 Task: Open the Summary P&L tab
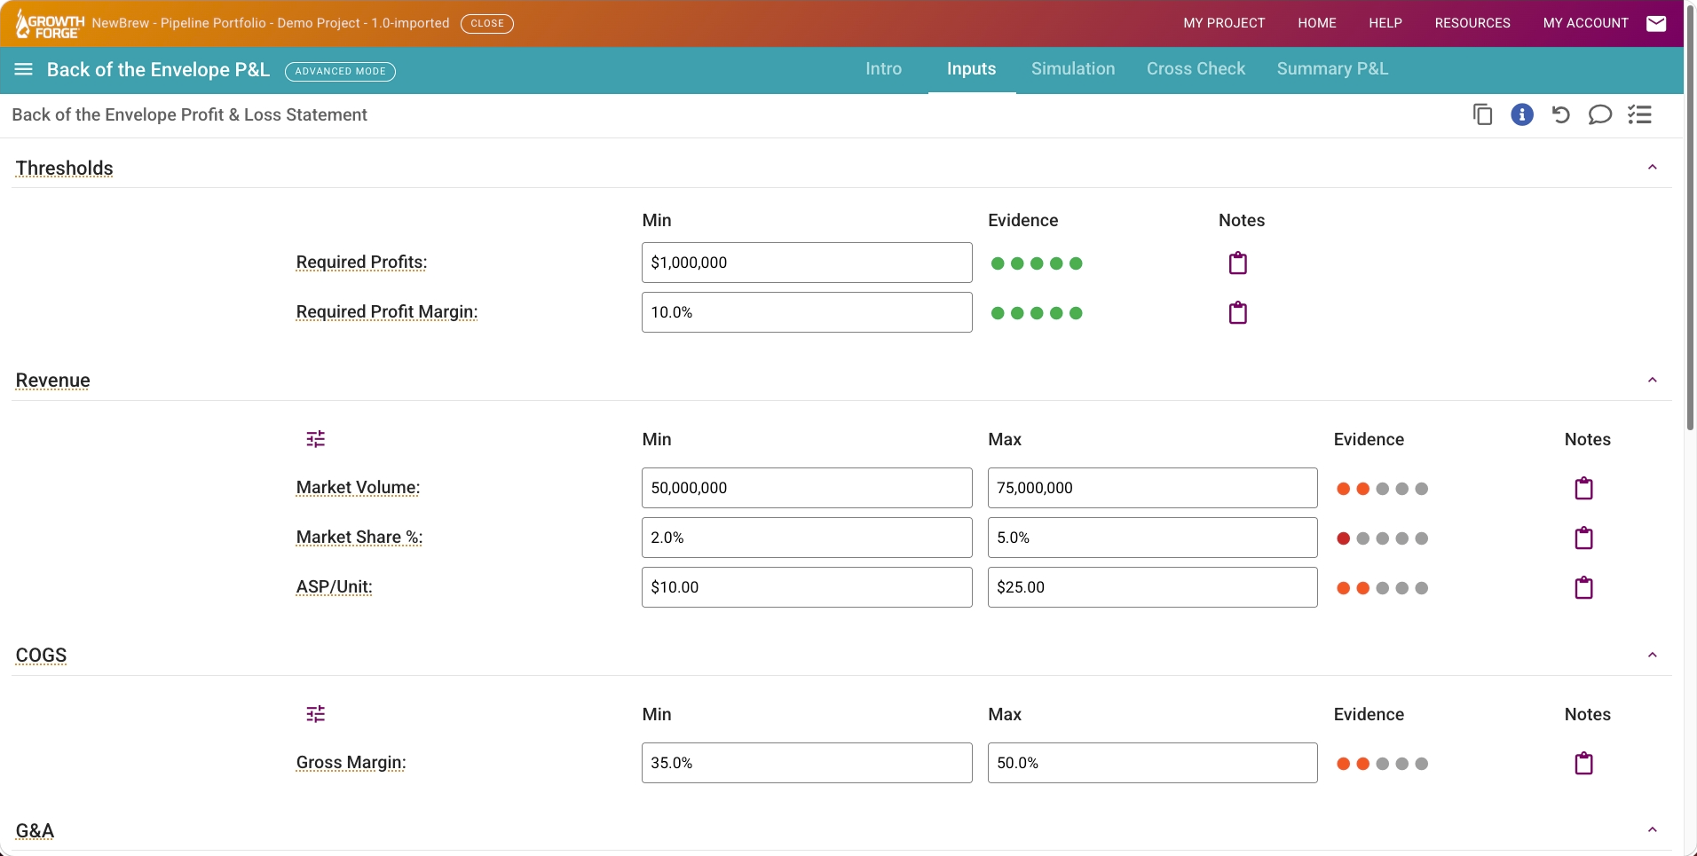(x=1332, y=69)
